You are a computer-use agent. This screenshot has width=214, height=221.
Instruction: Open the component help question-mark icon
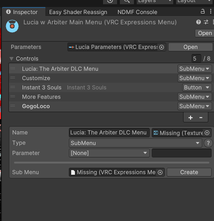(199, 22)
